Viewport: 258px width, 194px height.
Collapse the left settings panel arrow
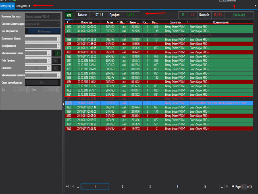point(63,104)
